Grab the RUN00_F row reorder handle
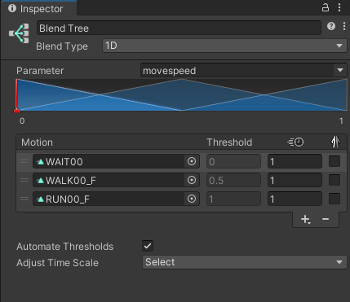The image size is (350, 302). (x=24, y=199)
